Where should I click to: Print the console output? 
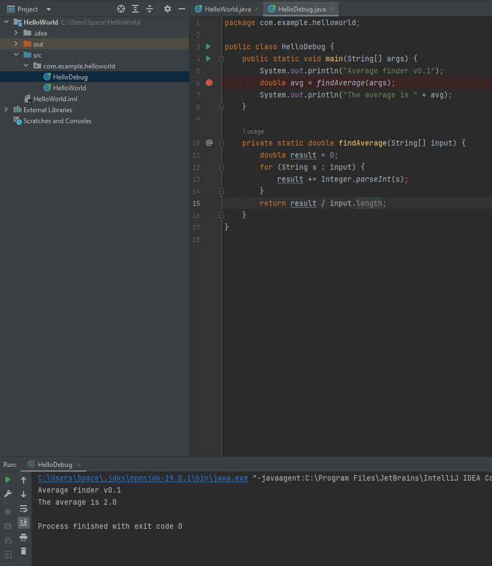click(23, 537)
